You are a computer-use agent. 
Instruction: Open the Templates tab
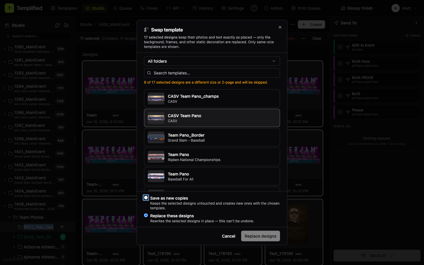[64, 8]
